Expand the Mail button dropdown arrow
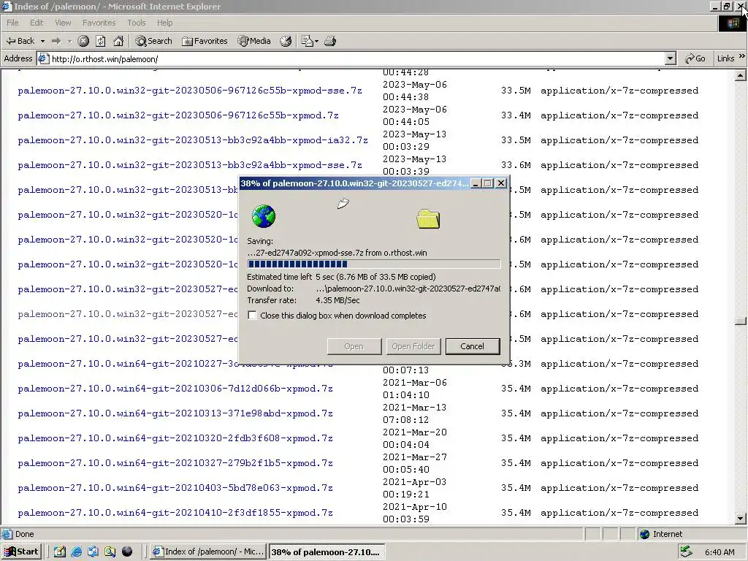Viewport: 748px width, 561px height. click(316, 41)
